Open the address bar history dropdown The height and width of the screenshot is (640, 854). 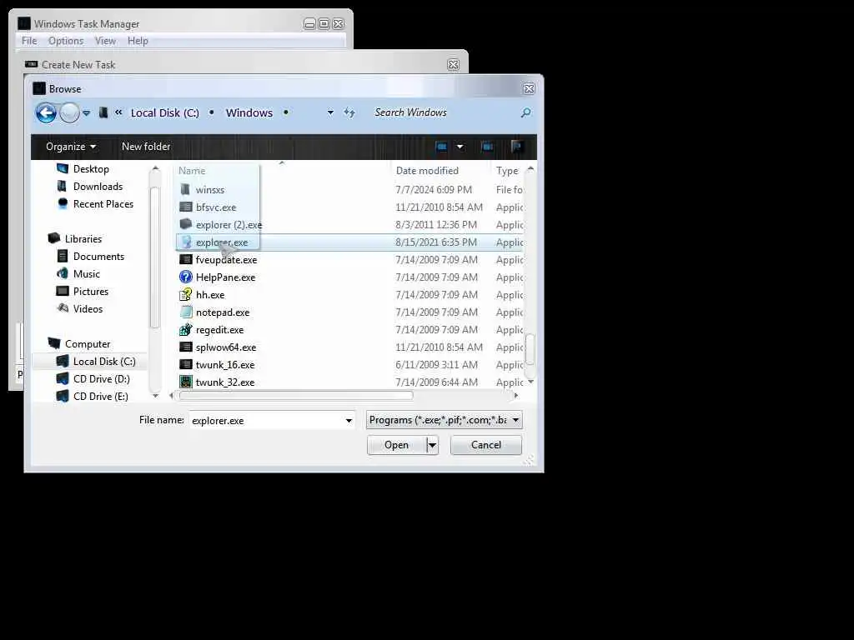click(330, 112)
